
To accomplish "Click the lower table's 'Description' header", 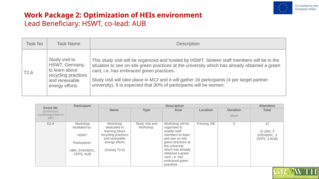I will [174, 106].
